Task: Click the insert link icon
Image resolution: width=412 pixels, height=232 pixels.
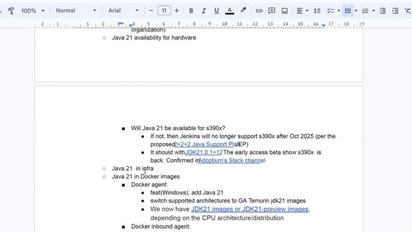Action: tap(259, 11)
